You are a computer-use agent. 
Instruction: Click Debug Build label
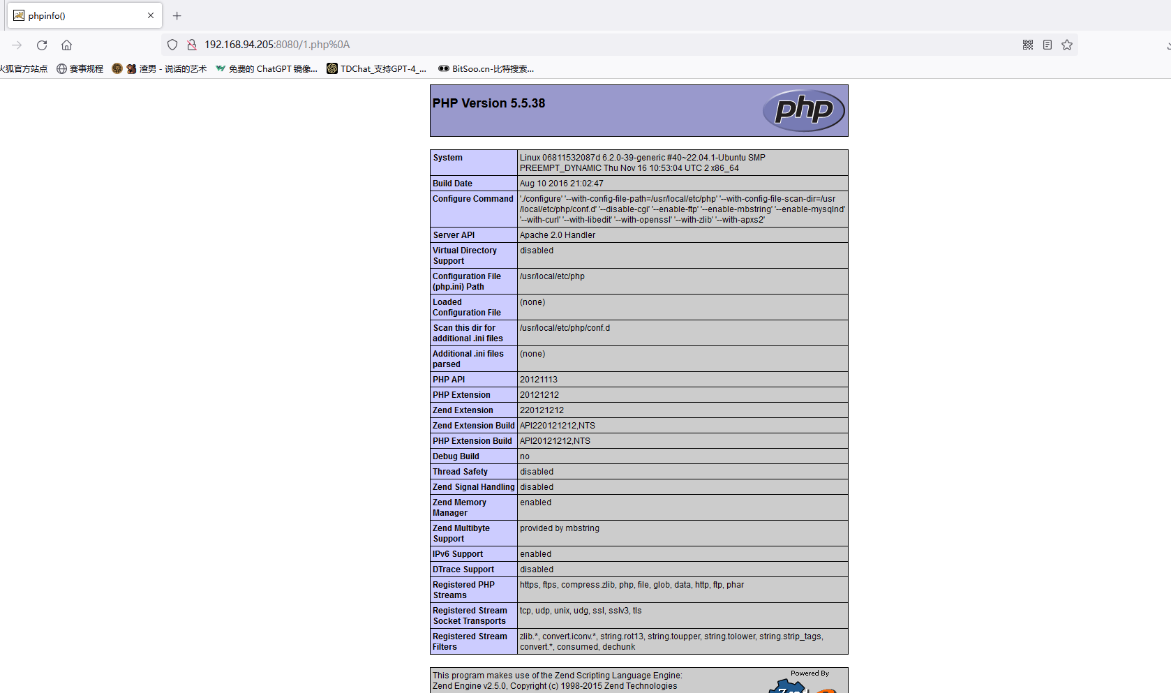(456, 456)
